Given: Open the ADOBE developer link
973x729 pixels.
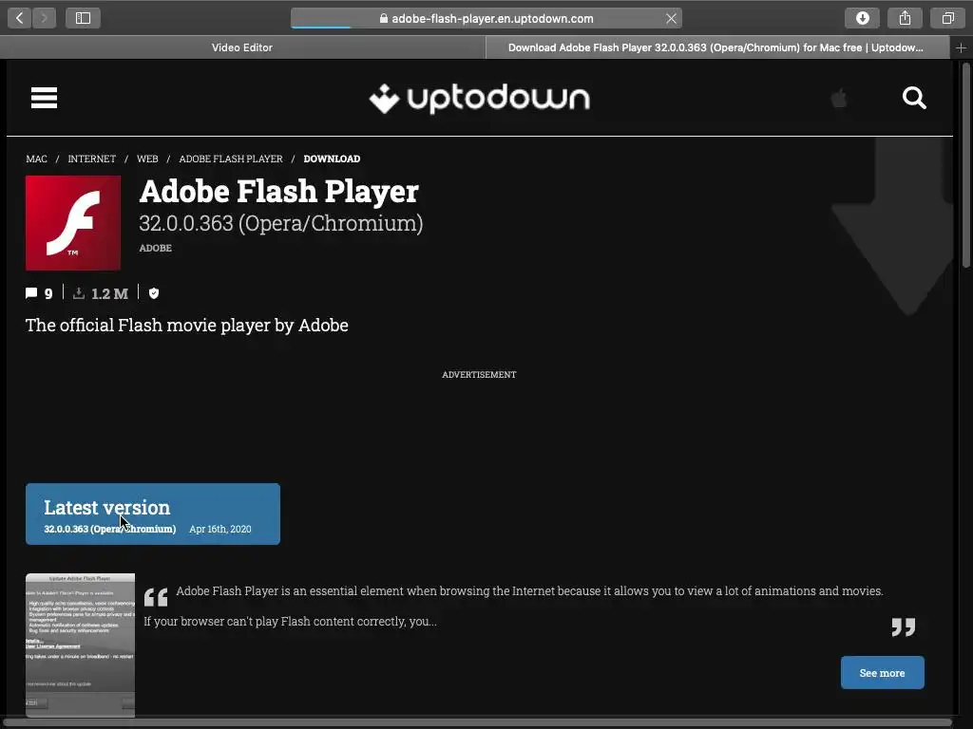Looking at the screenshot, I should point(155,248).
